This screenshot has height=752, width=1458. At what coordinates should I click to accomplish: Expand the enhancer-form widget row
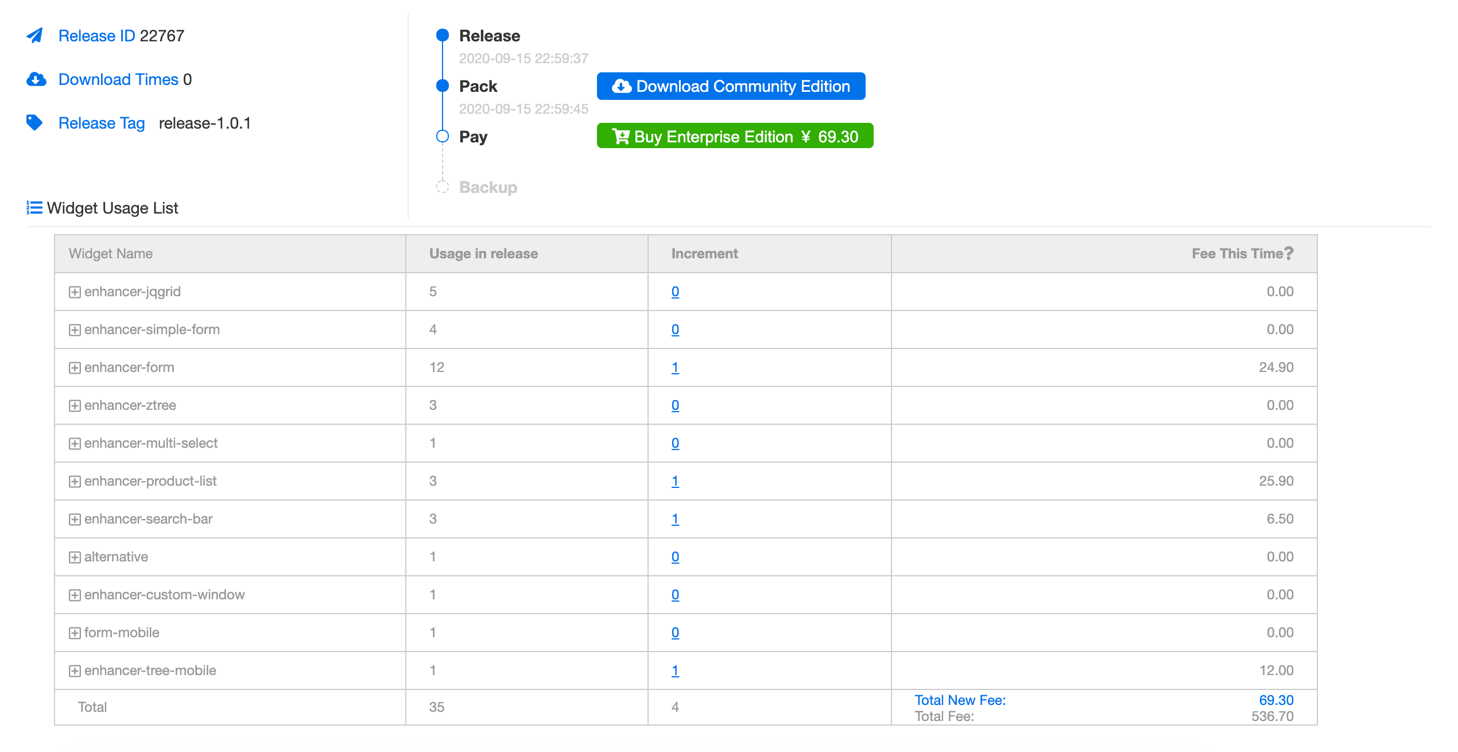(x=75, y=368)
